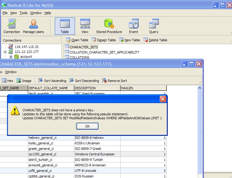232x178 pixels.
Task: Open the Help menu
Action: (48, 13)
